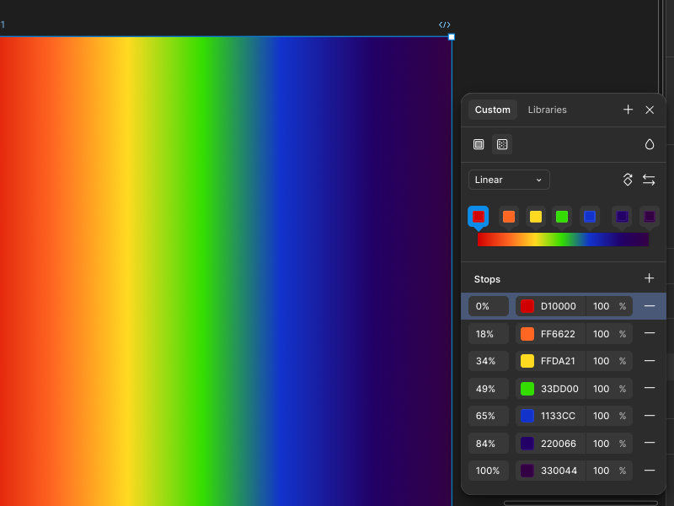674x506 pixels.
Task: Click the FF6622 hex value field
Action: 558,334
